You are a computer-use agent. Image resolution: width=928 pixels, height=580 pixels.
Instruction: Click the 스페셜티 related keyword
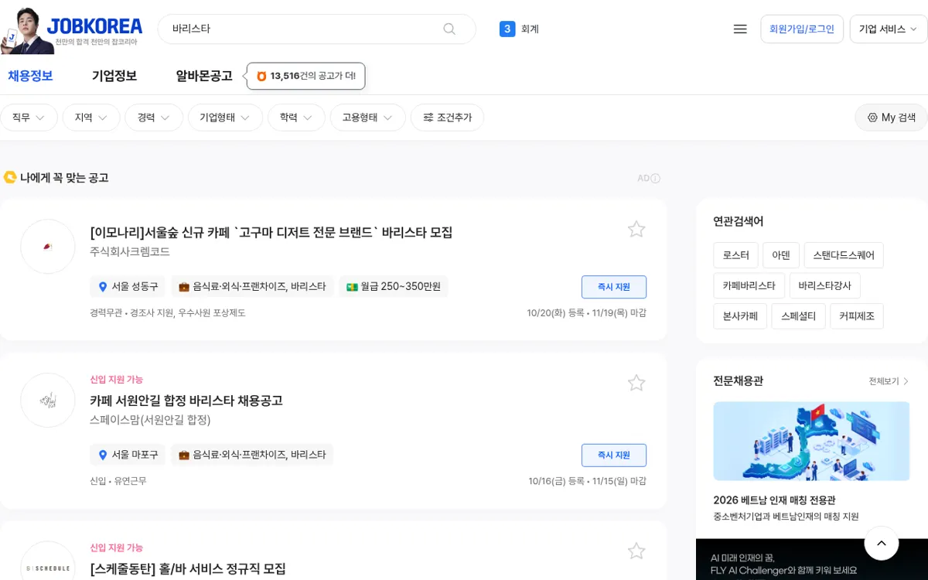pyautogui.click(x=799, y=316)
